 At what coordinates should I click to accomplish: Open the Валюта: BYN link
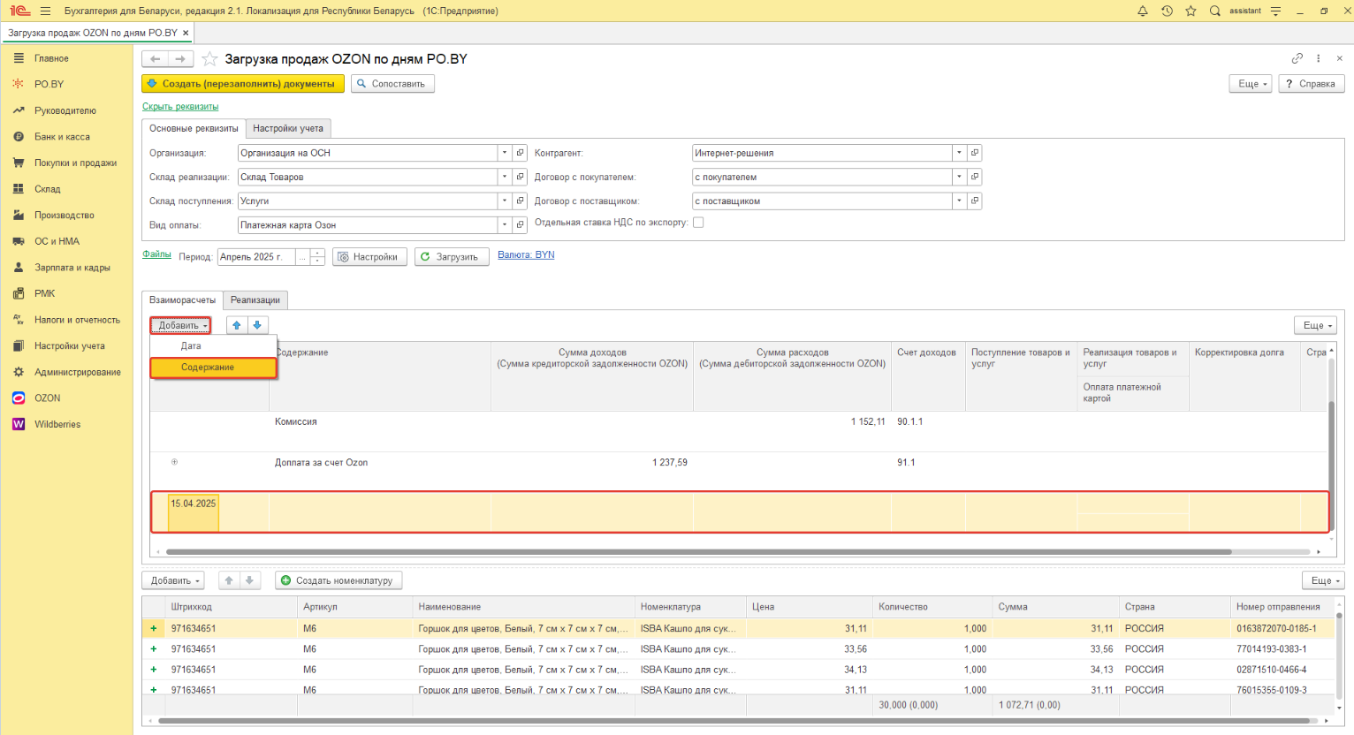coord(526,254)
